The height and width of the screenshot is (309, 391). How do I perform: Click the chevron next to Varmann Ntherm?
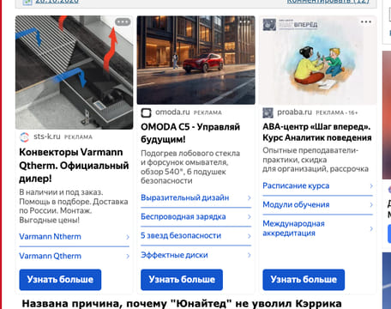(128, 237)
